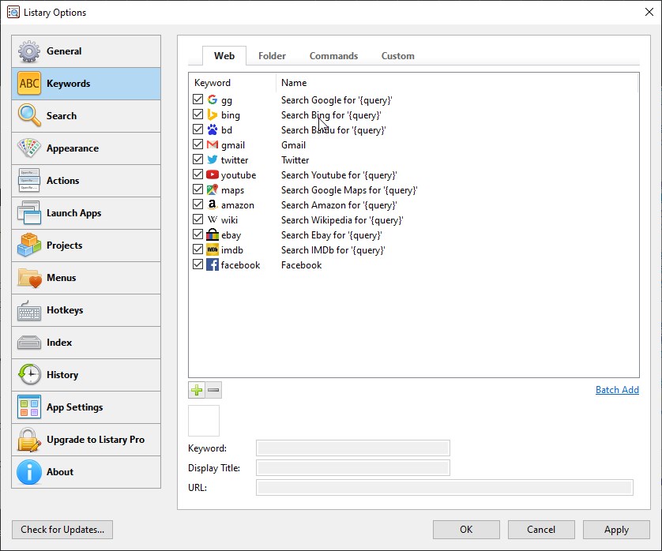The width and height of the screenshot is (662, 551).
Task: Open the Appearance color palette section
Action: click(x=86, y=148)
